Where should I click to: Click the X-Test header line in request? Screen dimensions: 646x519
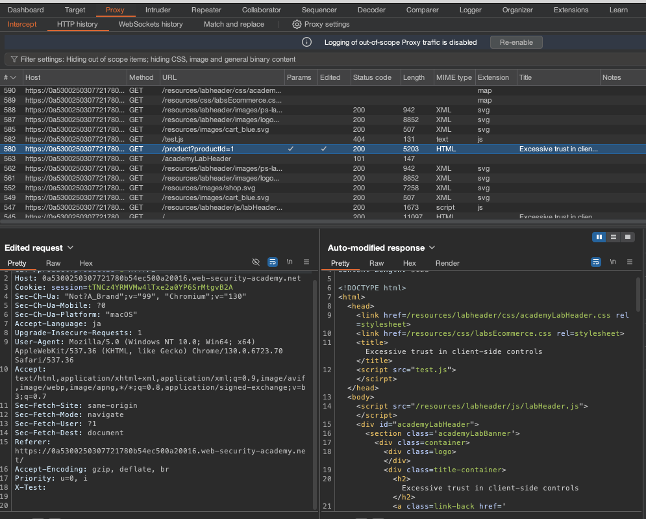(31, 487)
